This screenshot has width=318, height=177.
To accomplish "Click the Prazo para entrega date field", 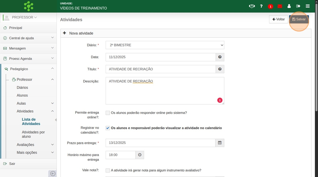I will [160, 143].
